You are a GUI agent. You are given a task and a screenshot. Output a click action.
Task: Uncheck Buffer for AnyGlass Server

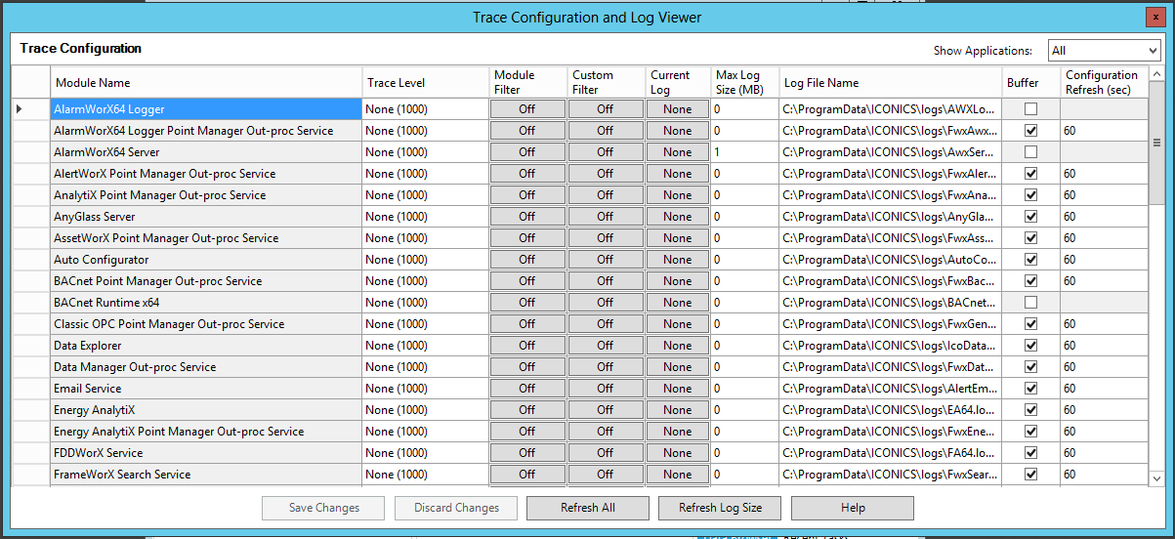tap(1030, 217)
